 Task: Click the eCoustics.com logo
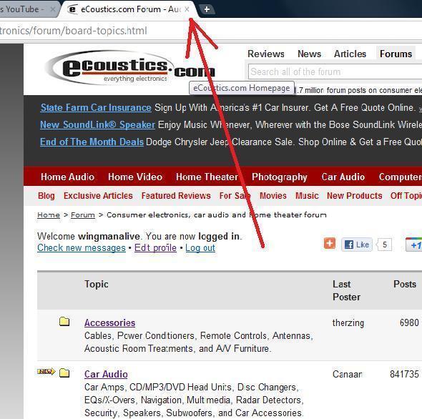pyautogui.click(x=130, y=68)
